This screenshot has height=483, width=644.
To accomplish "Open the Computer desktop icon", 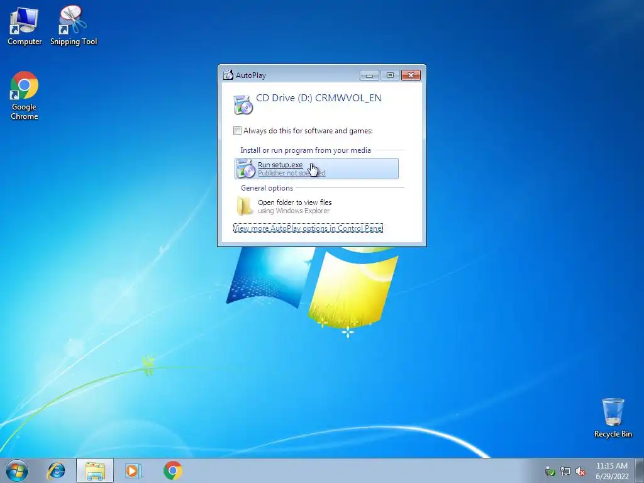I will (25, 26).
